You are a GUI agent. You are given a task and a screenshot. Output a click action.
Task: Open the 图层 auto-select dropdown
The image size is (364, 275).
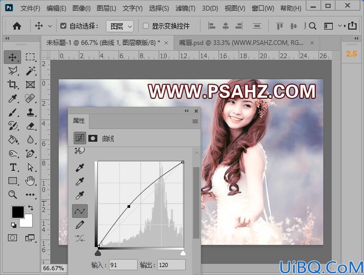120,26
